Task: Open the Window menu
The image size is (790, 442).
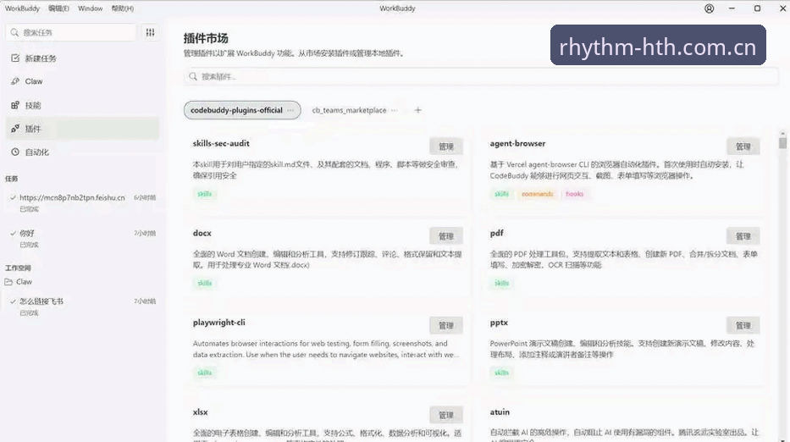Action: pos(91,8)
